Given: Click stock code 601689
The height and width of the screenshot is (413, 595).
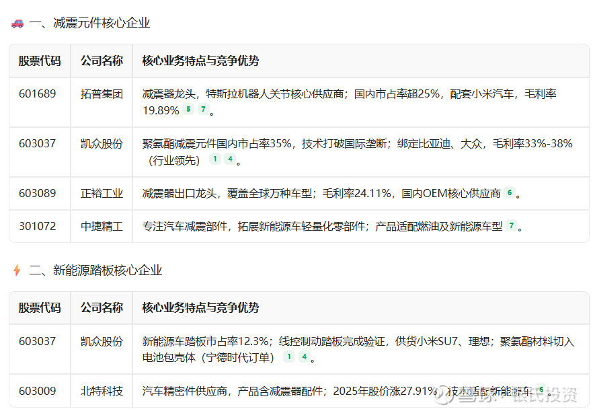Looking at the screenshot, I should (x=37, y=93).
